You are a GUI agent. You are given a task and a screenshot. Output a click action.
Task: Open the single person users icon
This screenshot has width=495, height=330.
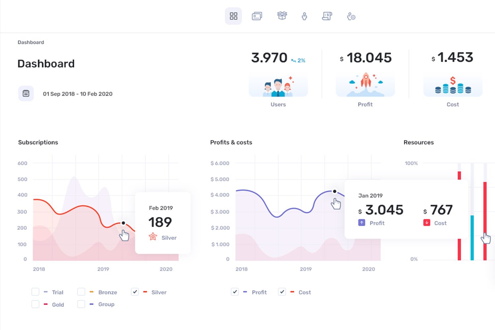coord(304,16)
